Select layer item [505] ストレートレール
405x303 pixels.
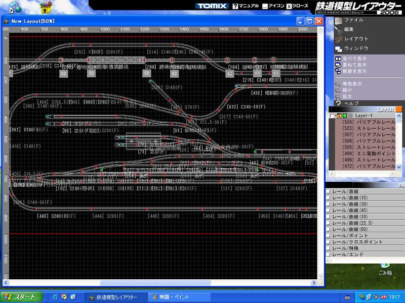coord(369,147)
